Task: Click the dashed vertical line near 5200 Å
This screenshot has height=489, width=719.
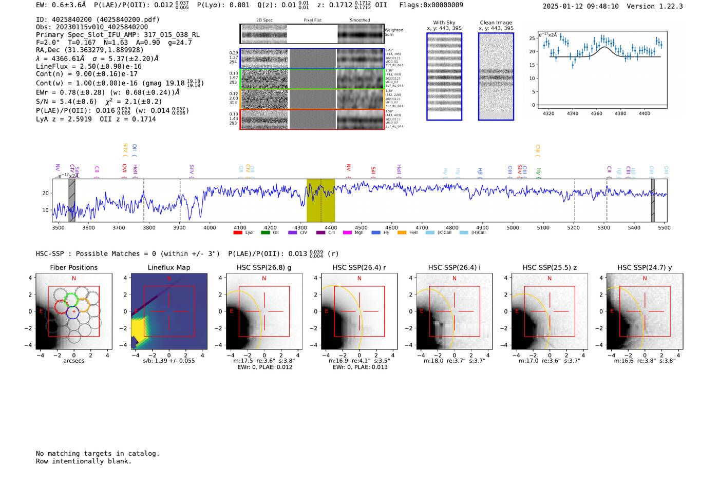Action: point(574,200)
